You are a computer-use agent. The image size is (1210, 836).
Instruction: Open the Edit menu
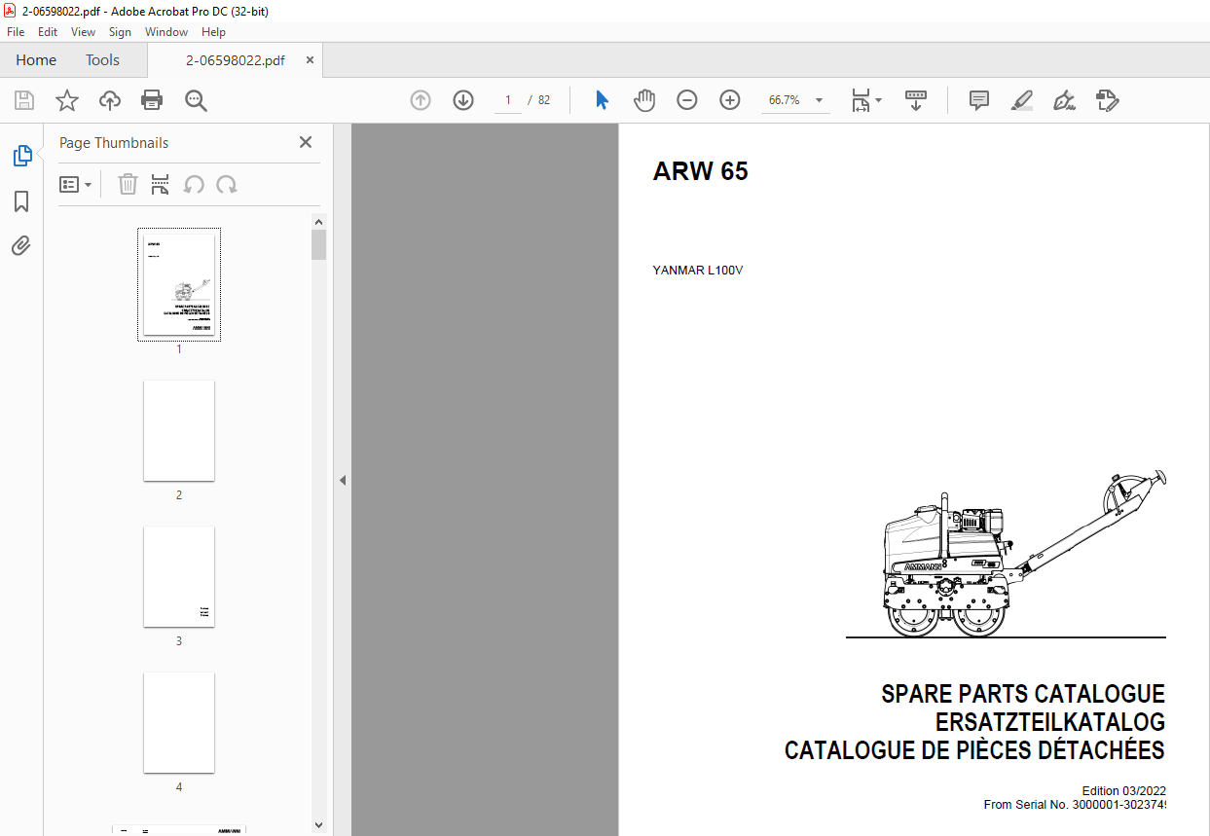point(48,32)
